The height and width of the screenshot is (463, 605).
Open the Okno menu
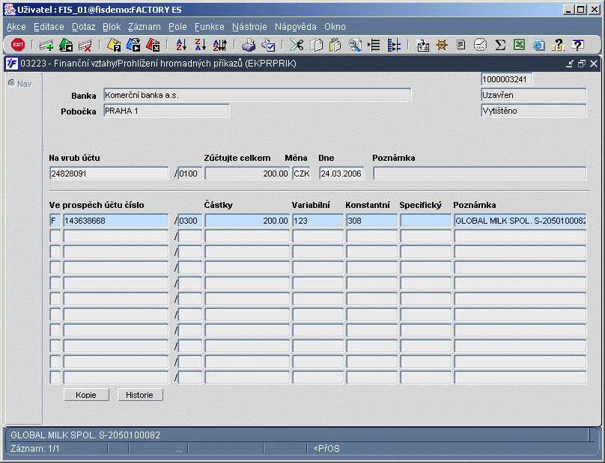335,27
